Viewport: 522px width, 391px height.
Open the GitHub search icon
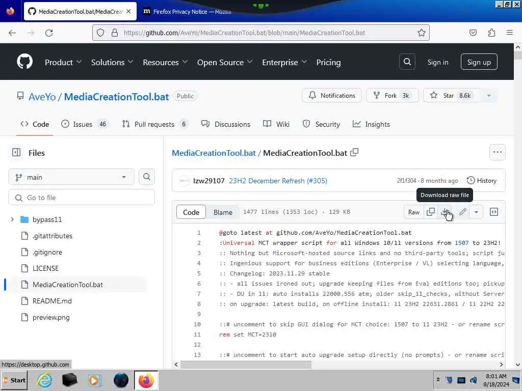[x=407, y=62]
